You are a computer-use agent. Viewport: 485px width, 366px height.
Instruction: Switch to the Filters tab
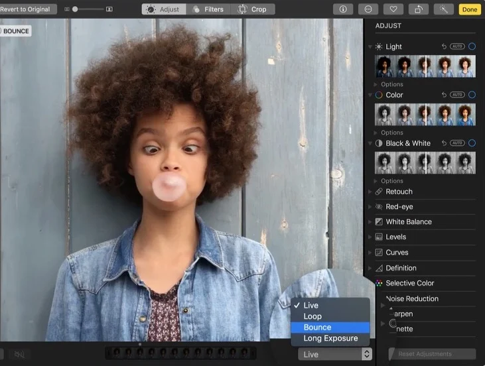[207, 9]
